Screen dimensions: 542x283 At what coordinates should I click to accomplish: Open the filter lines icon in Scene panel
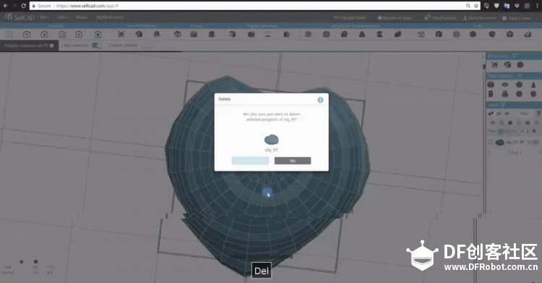tap(538, 114)
